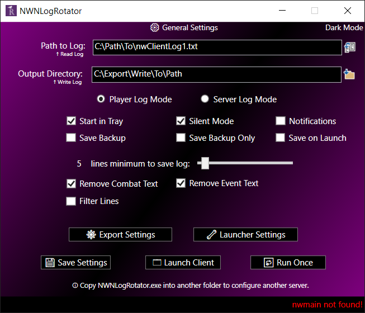Uncheck the Start in Tray checkbox
Screen dimensions: 365x313
pyautogui.click(x=71, y=121)
